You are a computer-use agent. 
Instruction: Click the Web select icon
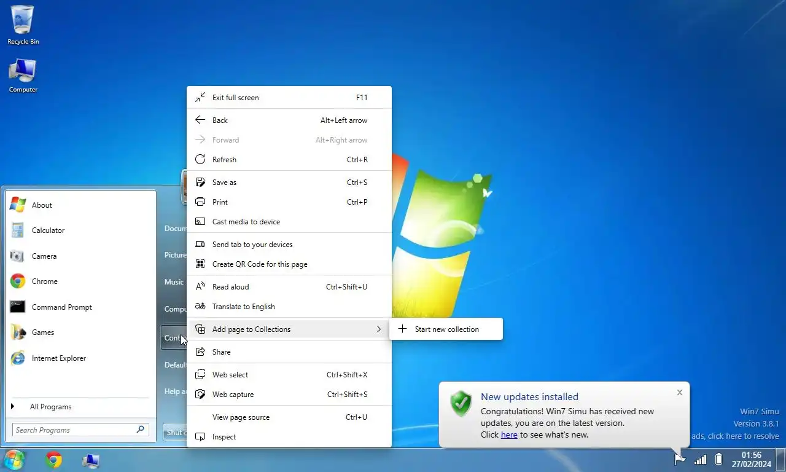(x=200, y=375)
